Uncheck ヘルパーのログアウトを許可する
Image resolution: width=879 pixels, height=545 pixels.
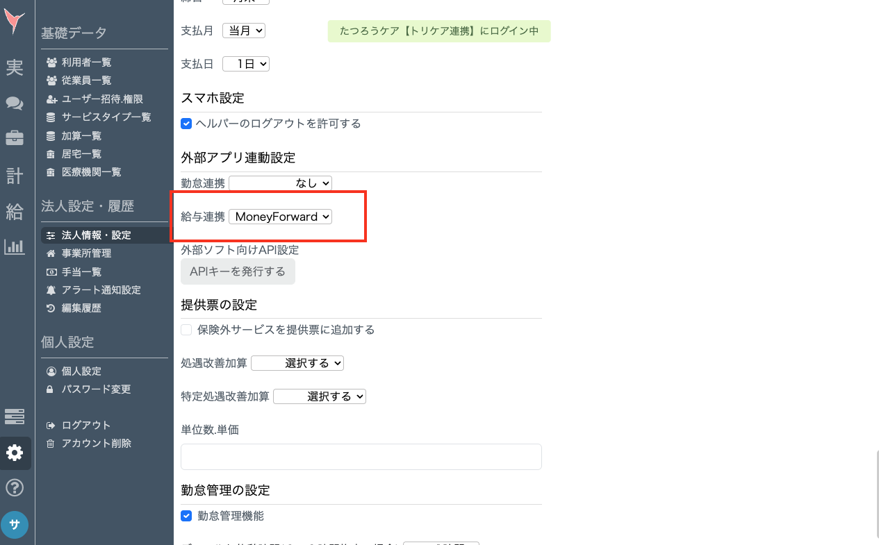click(186, 124)
